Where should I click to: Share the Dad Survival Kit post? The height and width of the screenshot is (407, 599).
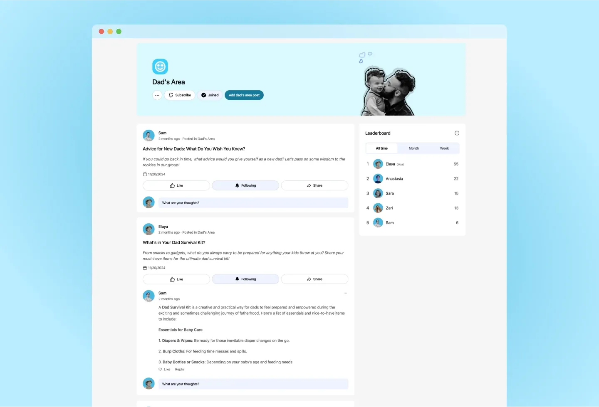tap(314, 279)
